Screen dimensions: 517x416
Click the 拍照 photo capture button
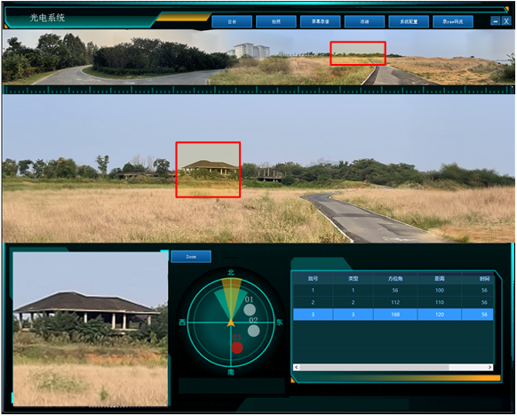click(x=276, y=21)
